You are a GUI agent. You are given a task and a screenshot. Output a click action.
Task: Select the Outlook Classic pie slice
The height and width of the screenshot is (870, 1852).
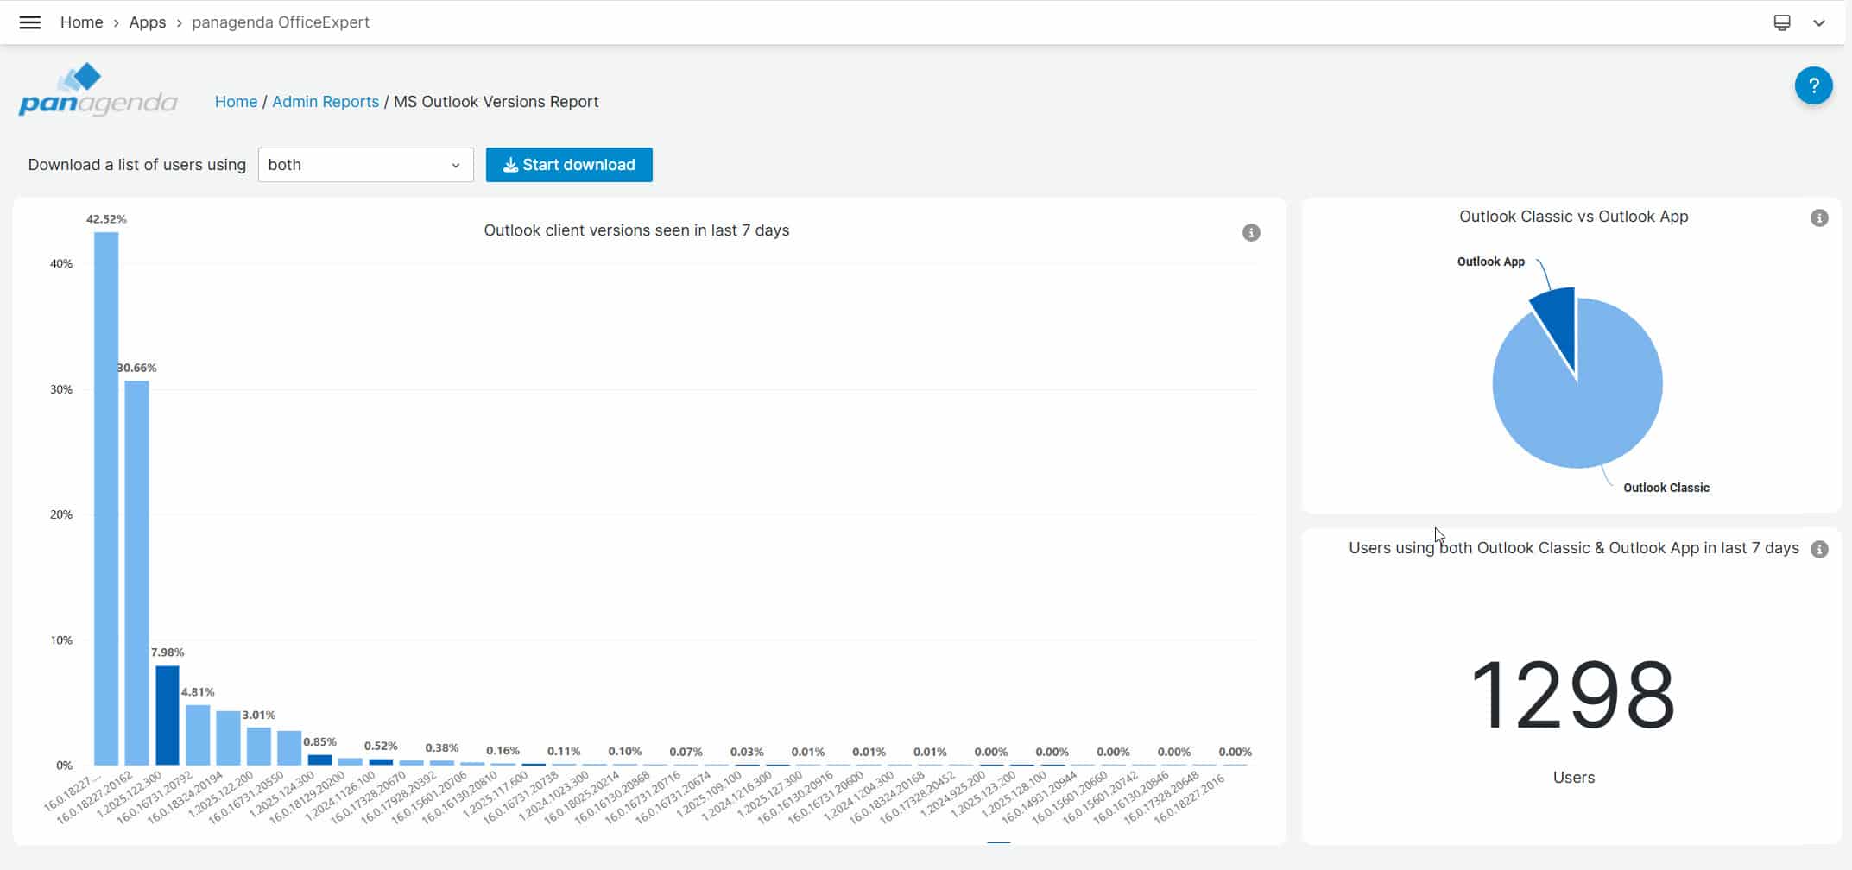1584,406
